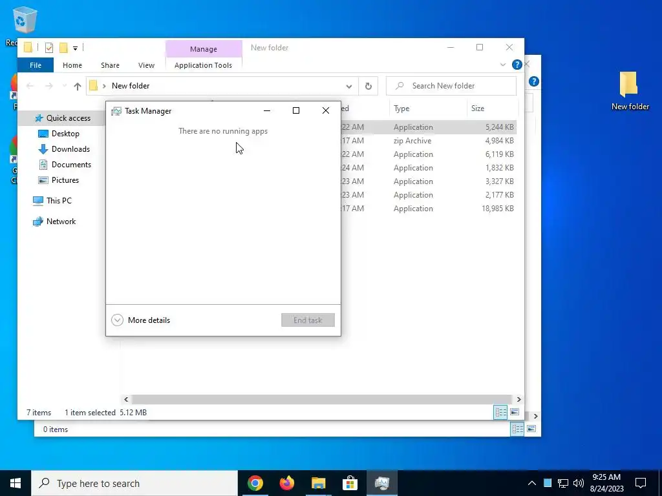Click the scroll left arrow of file list

click(x=126, y=399)
